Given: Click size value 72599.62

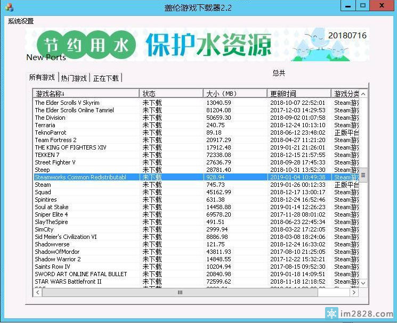Looking at the screenshot, I should 219,282.
